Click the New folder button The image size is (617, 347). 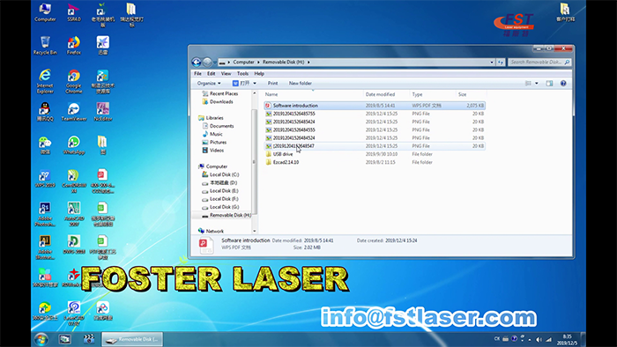click(x=301, y=84)
